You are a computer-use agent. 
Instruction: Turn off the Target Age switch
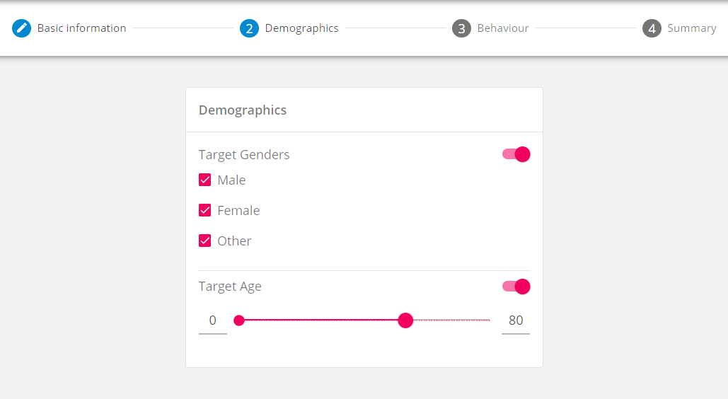click(516, 287)
